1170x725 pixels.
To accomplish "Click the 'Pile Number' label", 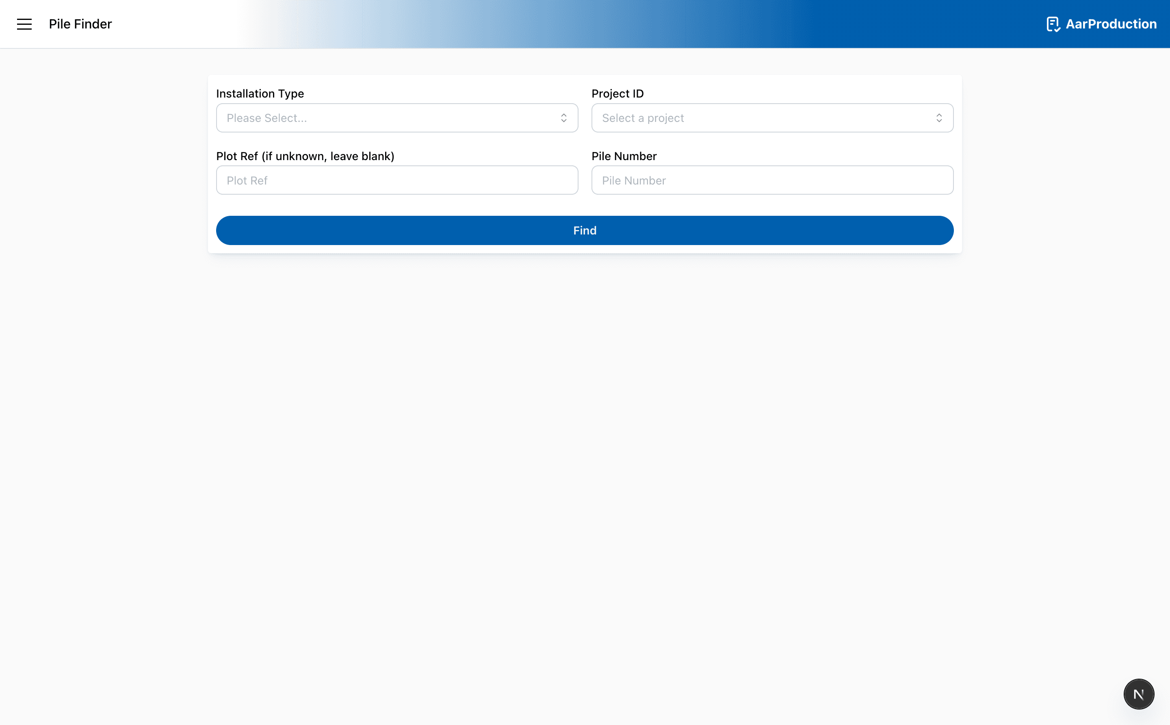I will pyautogui.click(x=623, y=156).
